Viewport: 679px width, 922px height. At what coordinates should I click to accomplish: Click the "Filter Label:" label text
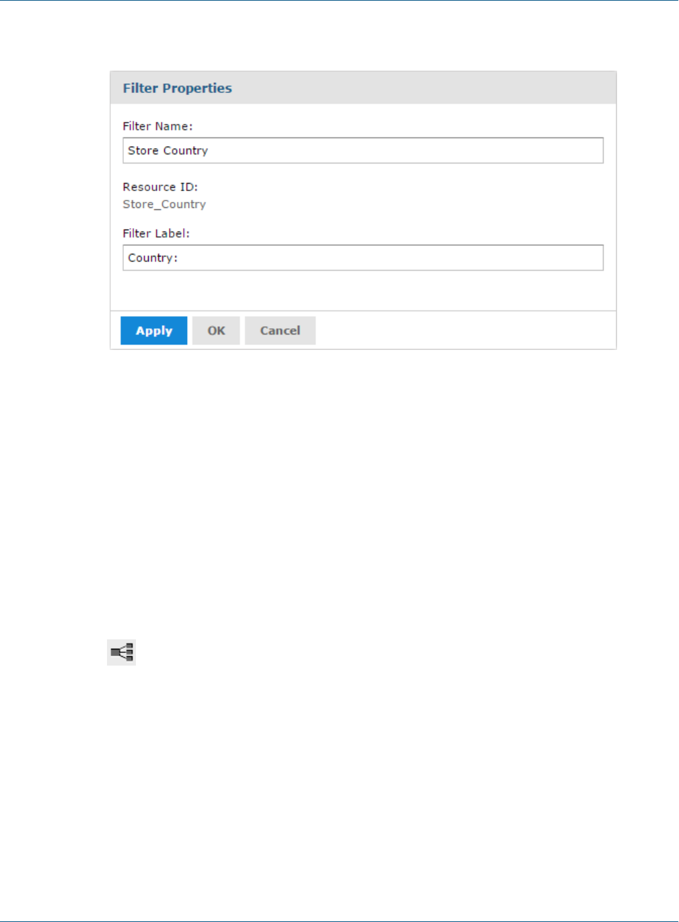point(156,233)
